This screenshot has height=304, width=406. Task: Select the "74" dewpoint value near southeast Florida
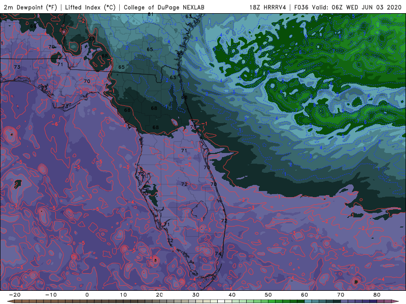(x=218, y=254)
